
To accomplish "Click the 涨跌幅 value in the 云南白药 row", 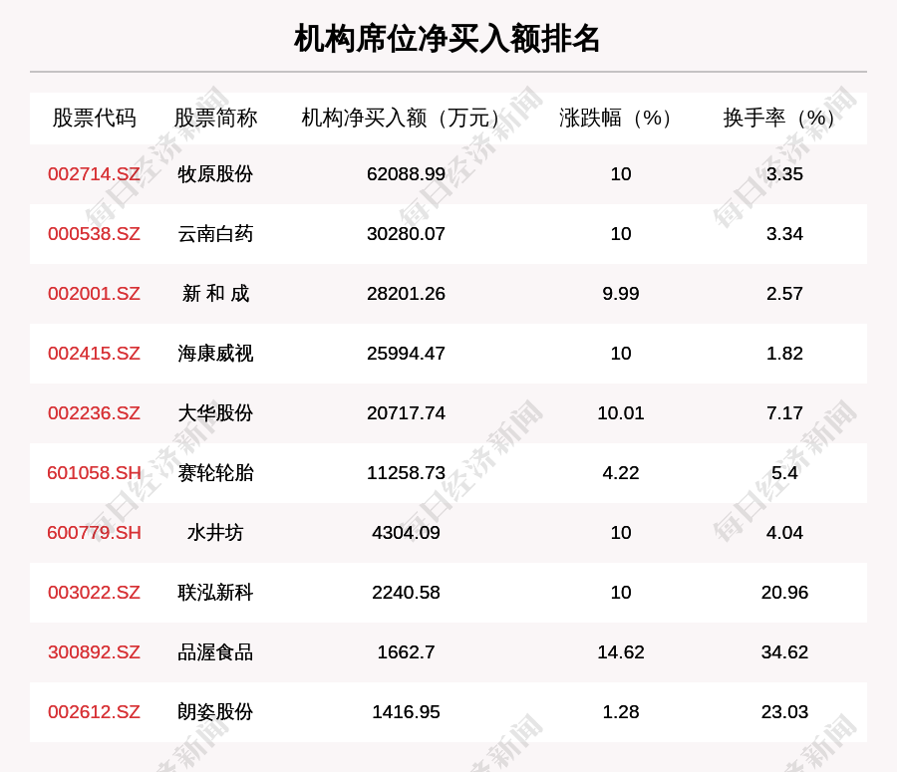I will point(621,234).
